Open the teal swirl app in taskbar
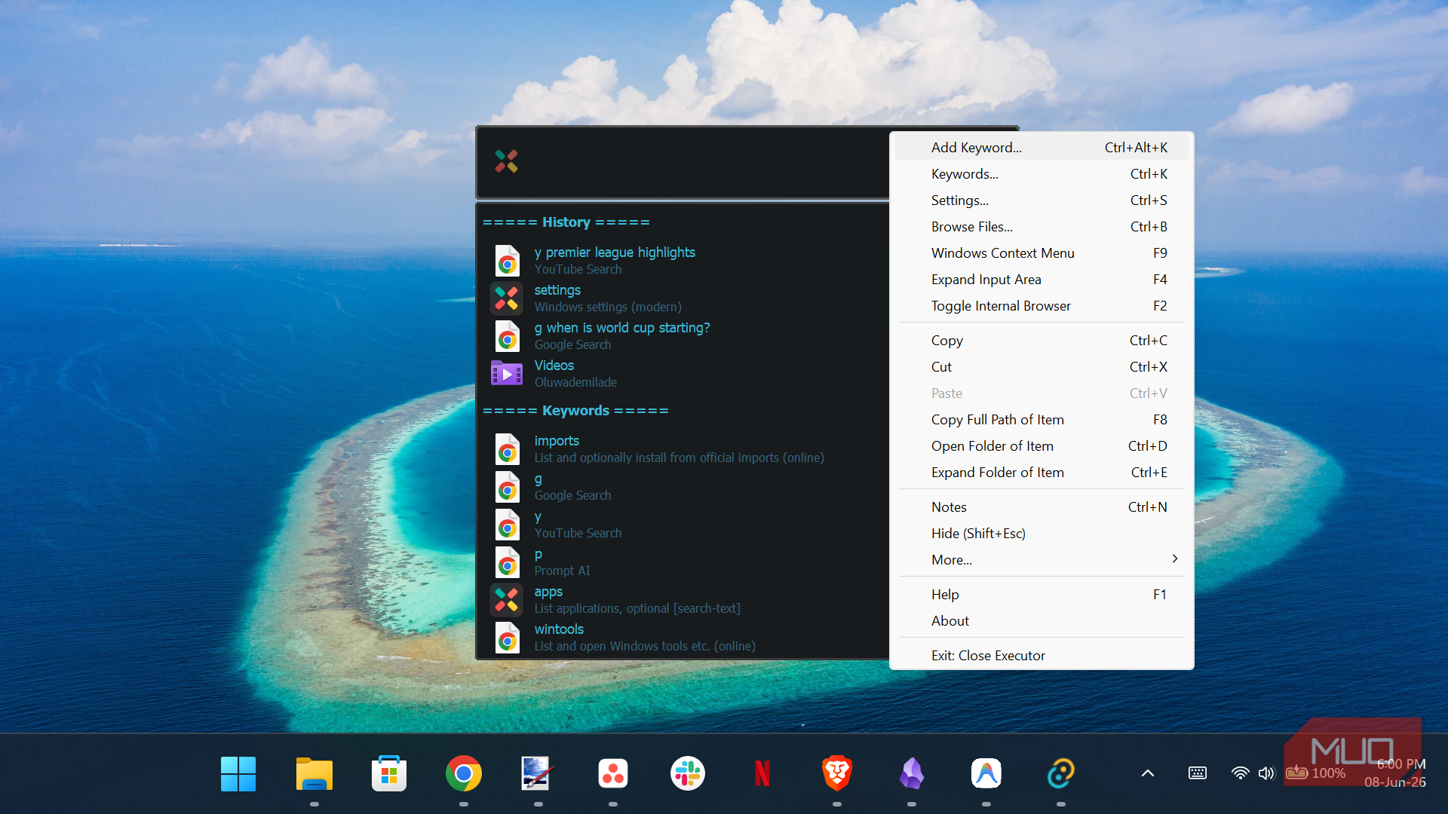The width and height of the screenshot is (1448, 814). tap(1061, 774)
